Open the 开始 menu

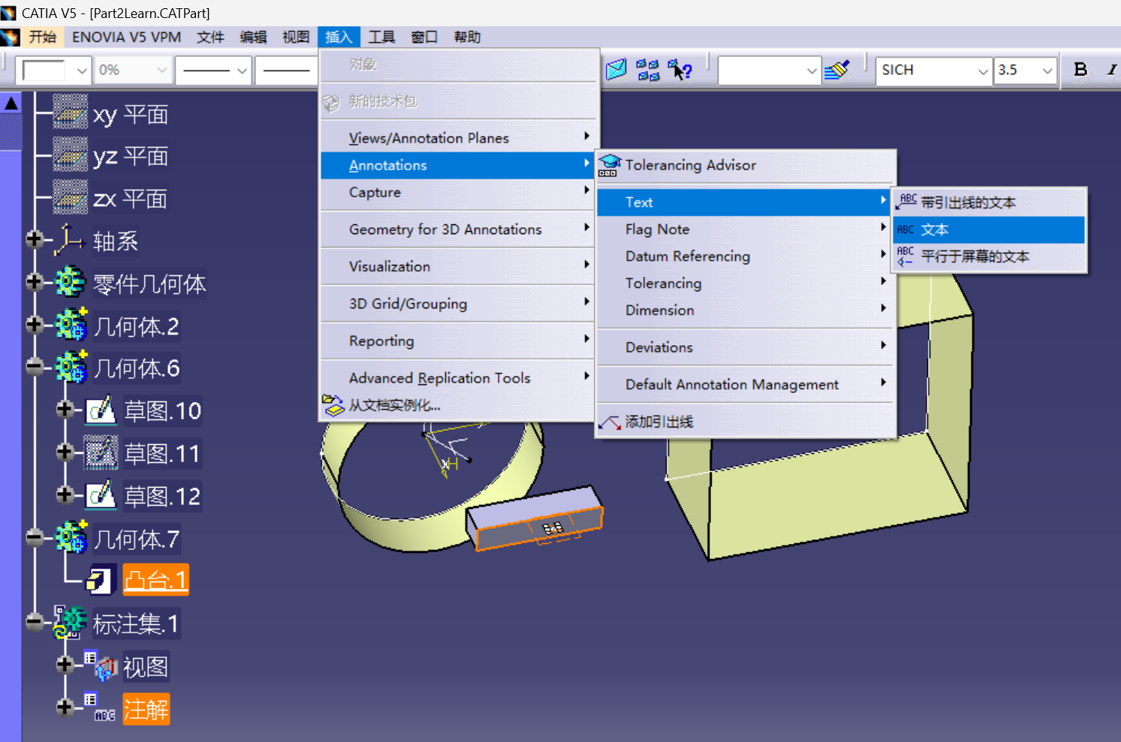pyautogui.click(x=42, y=37)
